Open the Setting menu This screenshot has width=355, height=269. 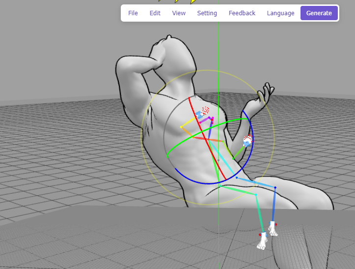click(207, 13)
